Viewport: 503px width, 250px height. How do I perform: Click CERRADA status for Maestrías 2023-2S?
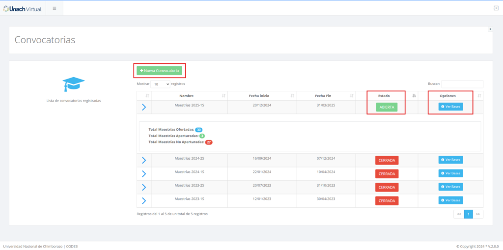(387, 187)
